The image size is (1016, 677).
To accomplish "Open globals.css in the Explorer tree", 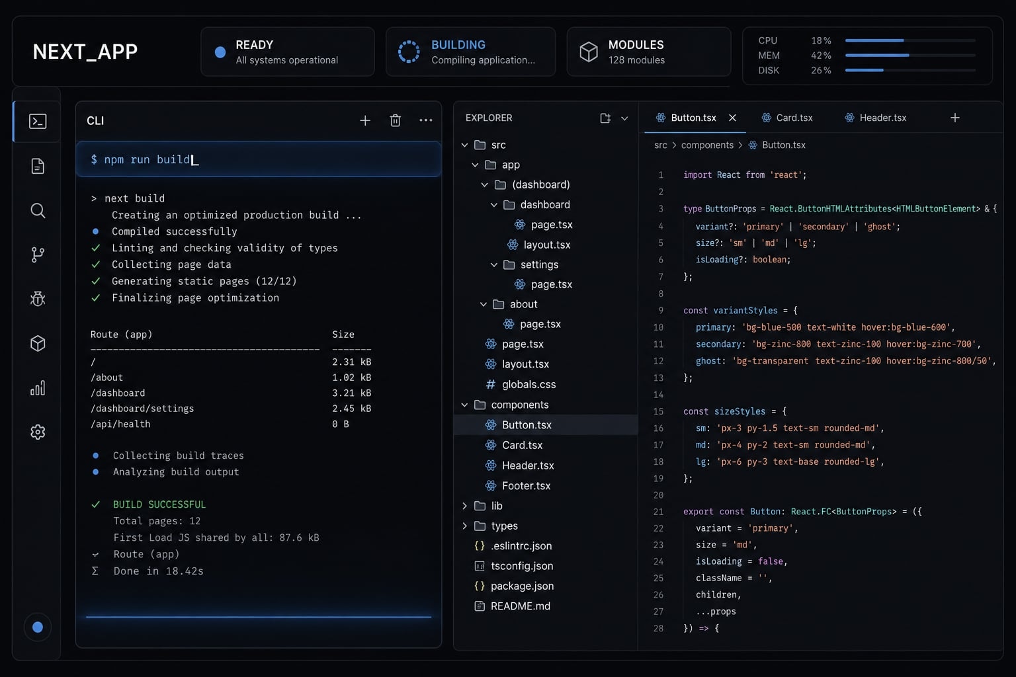I will click(x=546, y=385).
